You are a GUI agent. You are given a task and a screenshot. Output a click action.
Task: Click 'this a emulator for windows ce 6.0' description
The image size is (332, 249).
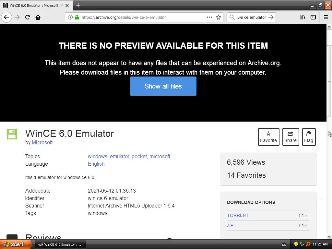click(x=60, y=177)
